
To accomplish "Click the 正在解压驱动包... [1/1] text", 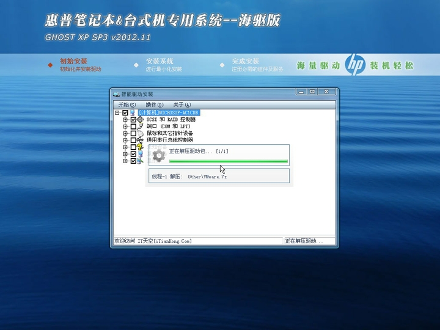I will (199, 152).
